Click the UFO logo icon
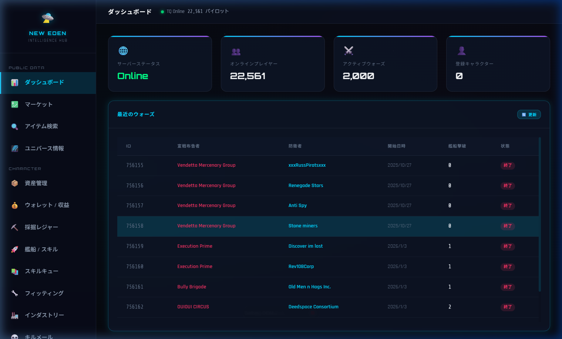This screenshot has width=562, height=339. (48, 17)
